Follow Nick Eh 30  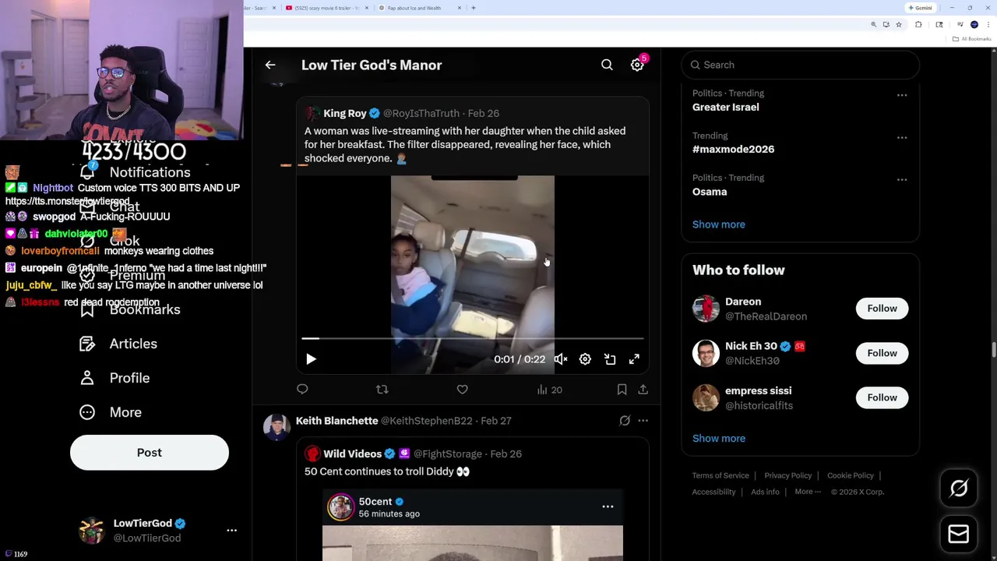click(882, 353)
